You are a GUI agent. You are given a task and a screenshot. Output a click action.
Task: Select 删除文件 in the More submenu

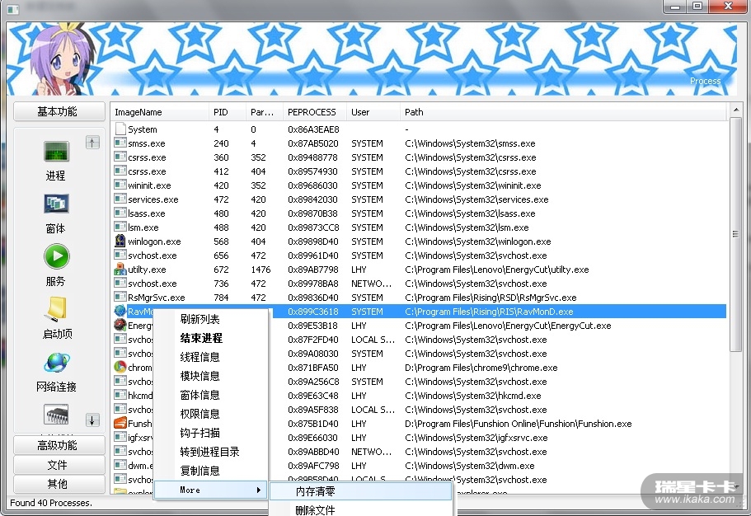coord(360,509)
